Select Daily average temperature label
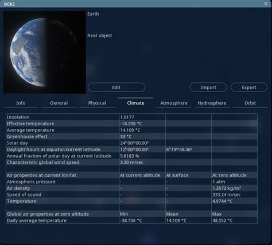 tap(37, 220)
